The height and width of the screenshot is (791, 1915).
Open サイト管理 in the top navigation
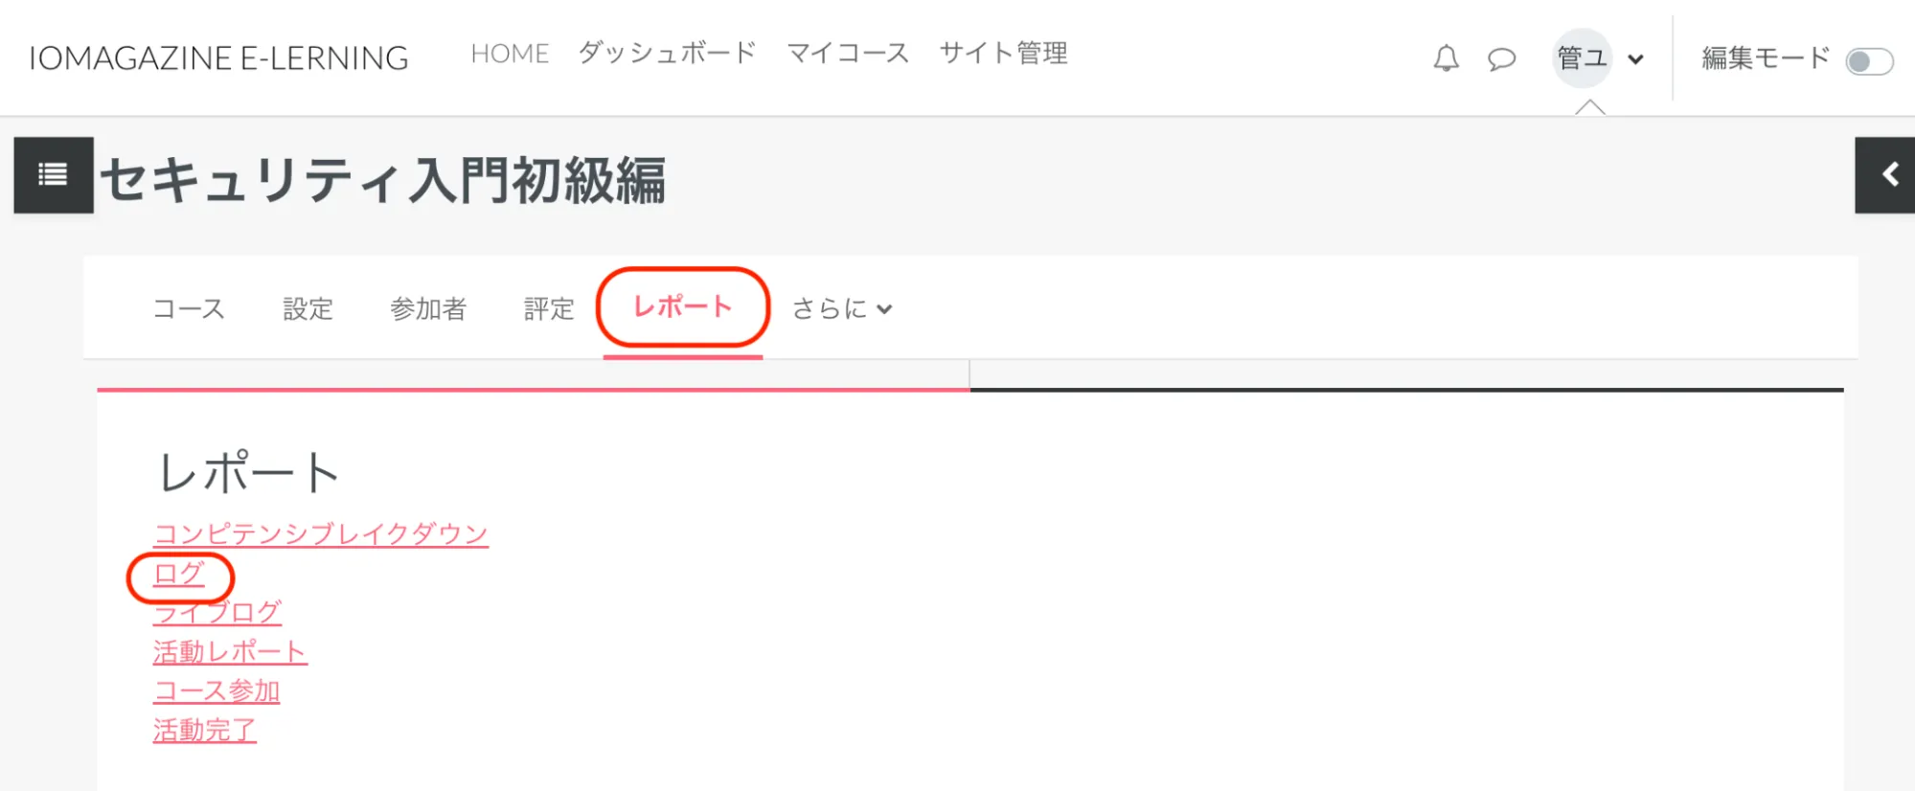click(x=1003, y=54)
